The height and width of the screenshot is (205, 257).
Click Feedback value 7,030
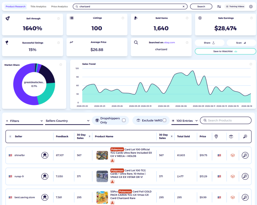[59, 176]
